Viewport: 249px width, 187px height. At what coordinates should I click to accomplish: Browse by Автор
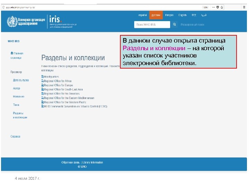(17, 88)
